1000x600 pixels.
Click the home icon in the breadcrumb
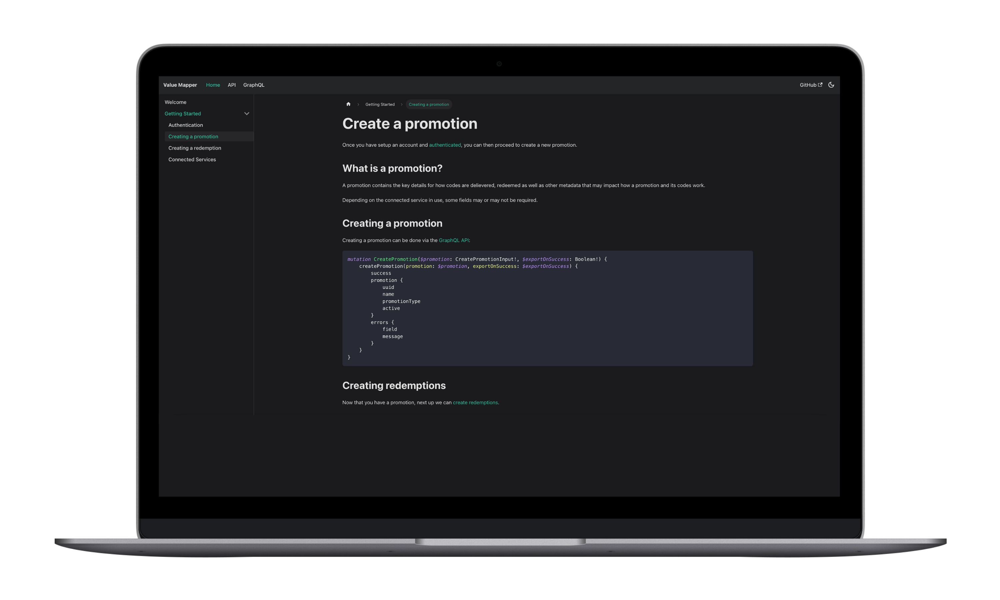(x=348, y=104)
